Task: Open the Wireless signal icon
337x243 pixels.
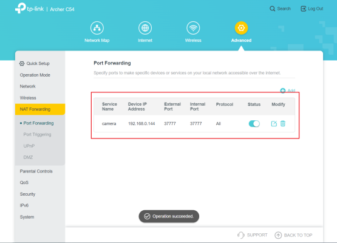Action: 193,28
